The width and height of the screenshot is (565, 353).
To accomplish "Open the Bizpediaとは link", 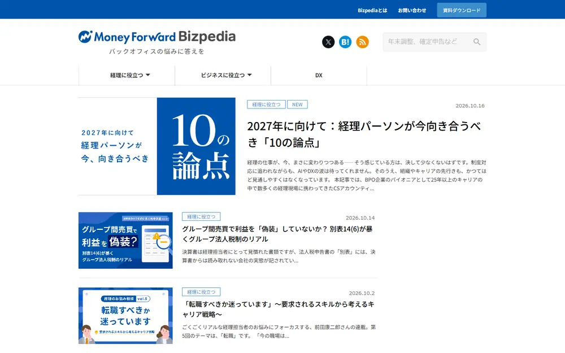I will [x=372, y=10].
